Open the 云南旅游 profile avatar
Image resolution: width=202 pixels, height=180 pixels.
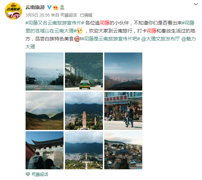pos(13,11)
